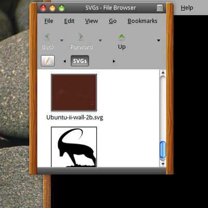Click the Forward arrow icon

81,37
